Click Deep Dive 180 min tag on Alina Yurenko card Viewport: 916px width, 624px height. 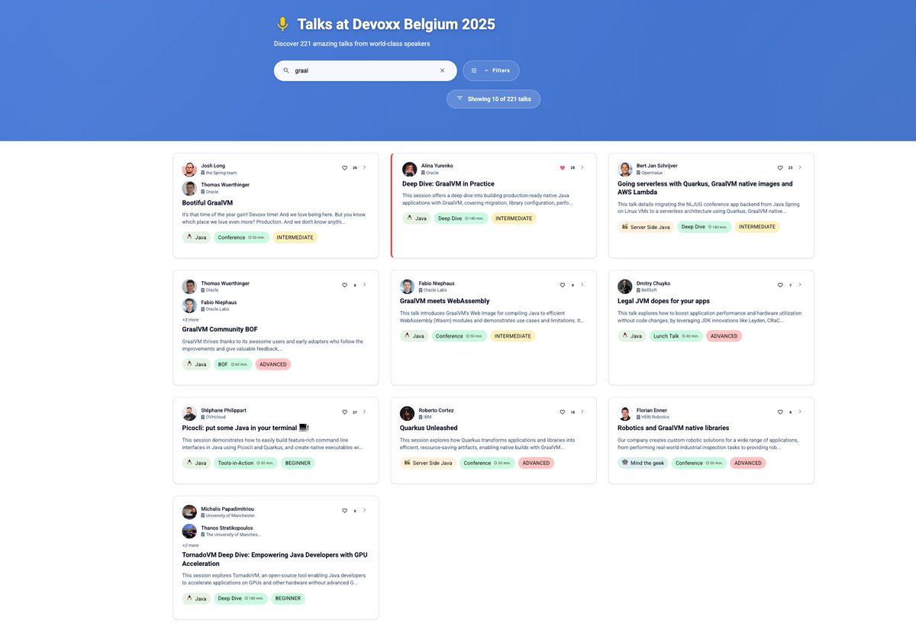point(460,218)
